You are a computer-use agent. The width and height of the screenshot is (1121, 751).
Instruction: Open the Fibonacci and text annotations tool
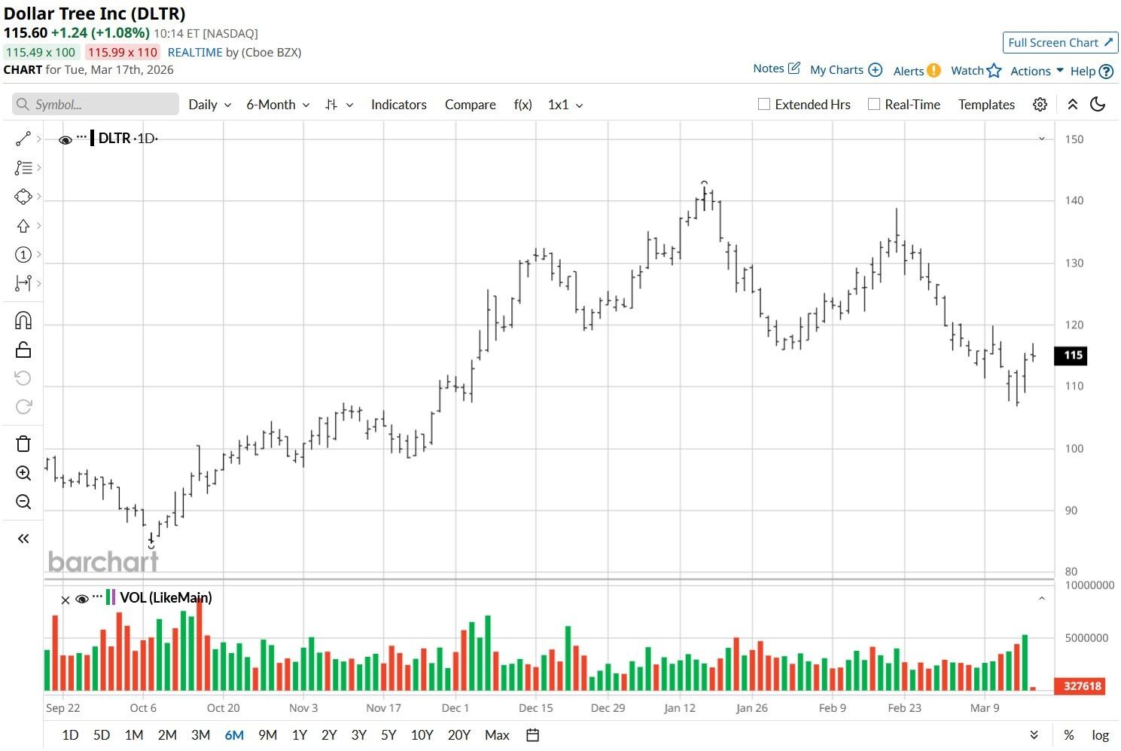23,168
